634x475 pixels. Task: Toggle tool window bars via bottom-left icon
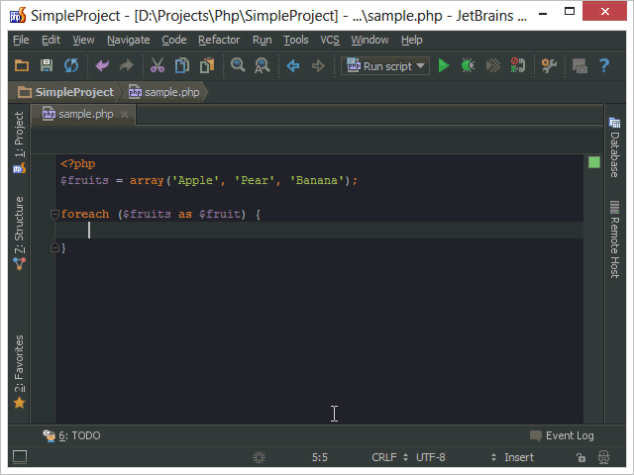[19, 457]
